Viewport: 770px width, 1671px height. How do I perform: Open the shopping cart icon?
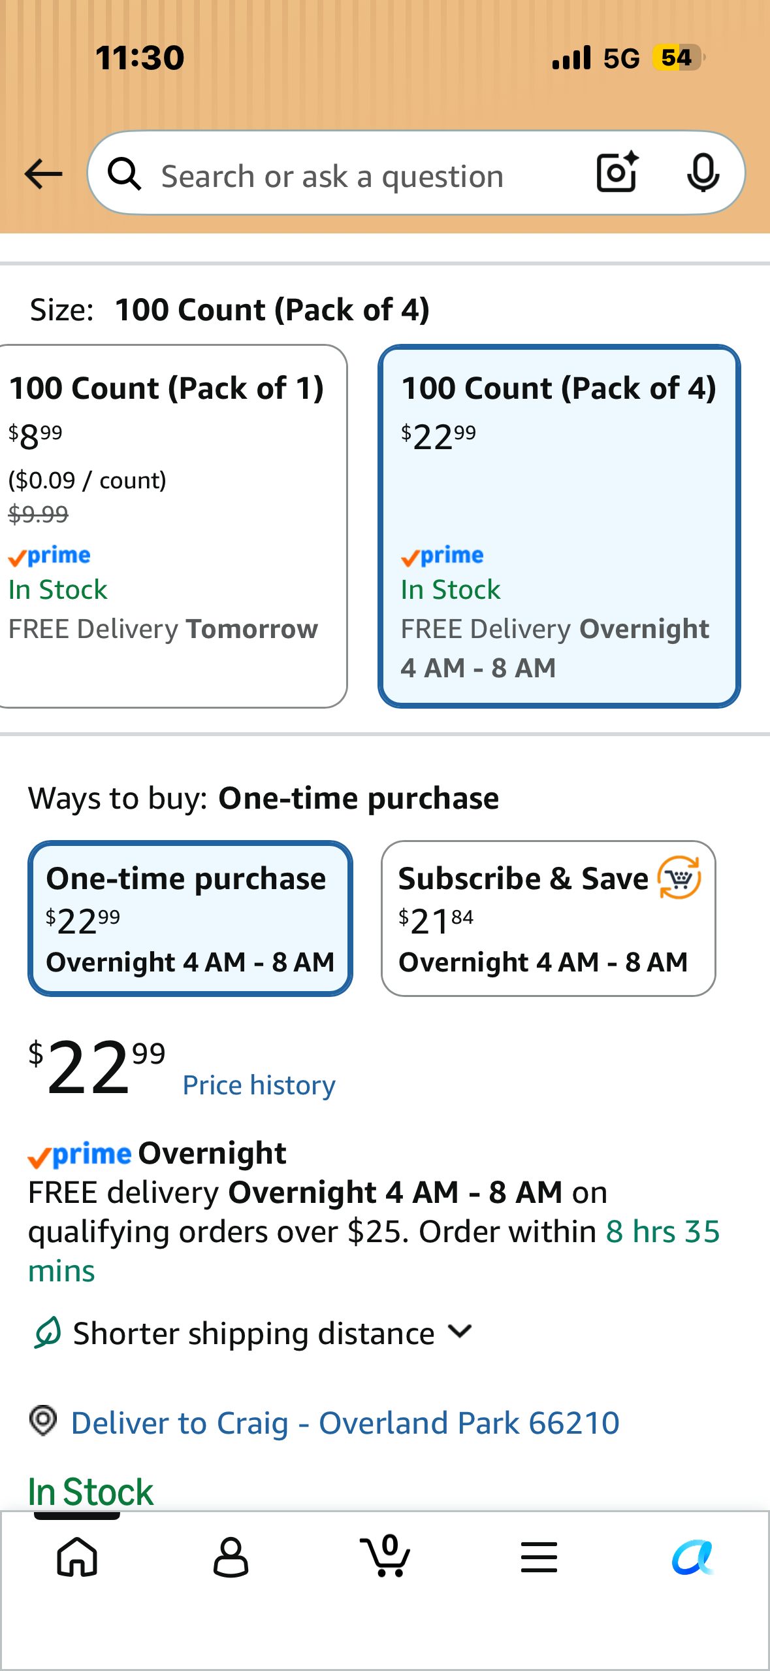point(385,1555)
